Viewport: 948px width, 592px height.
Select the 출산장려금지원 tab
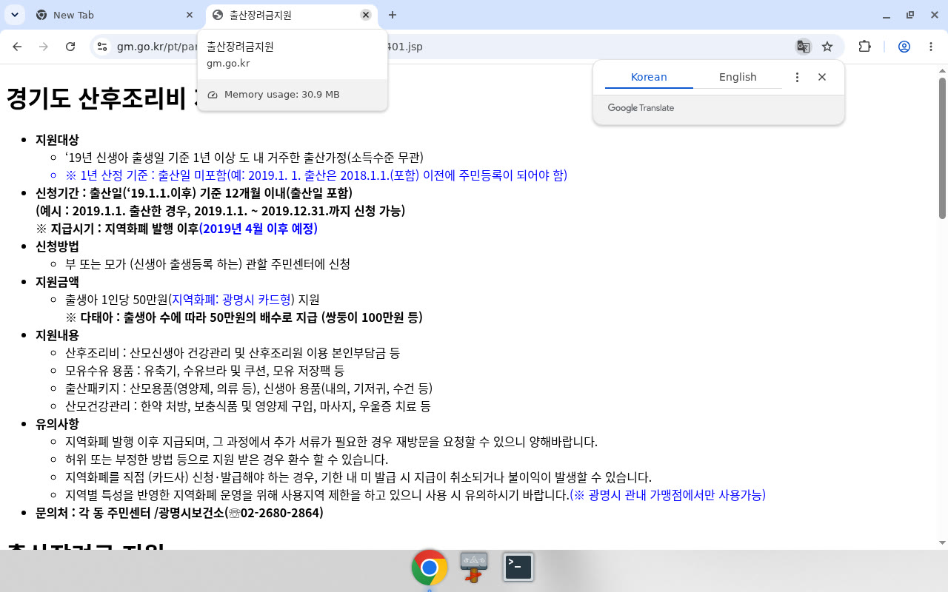click(x=290, y=15)
